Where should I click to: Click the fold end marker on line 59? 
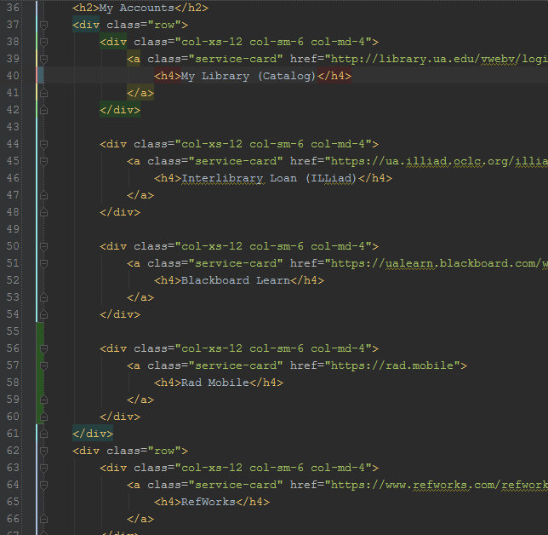click(x=43, y=400)
